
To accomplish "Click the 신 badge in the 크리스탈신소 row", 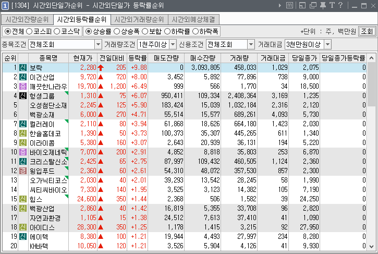I will [x=23, y=161].
